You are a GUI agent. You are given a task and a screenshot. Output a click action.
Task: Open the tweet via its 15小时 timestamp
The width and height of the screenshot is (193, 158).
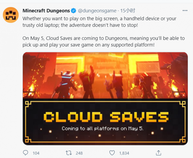point(128,11)
